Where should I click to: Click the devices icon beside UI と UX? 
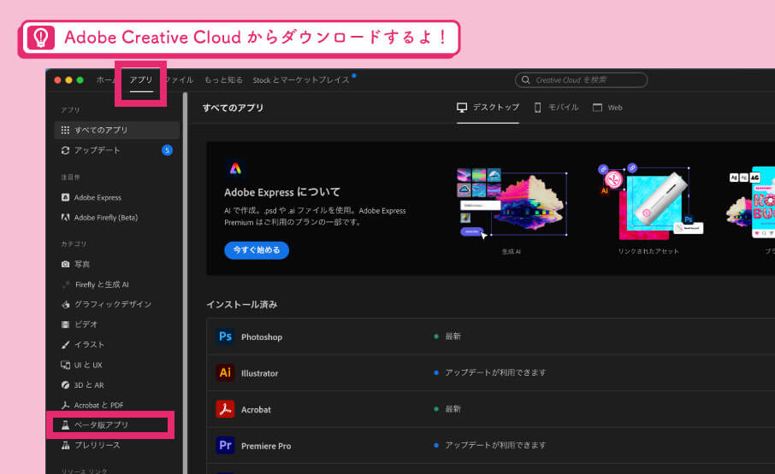[65, 365]
